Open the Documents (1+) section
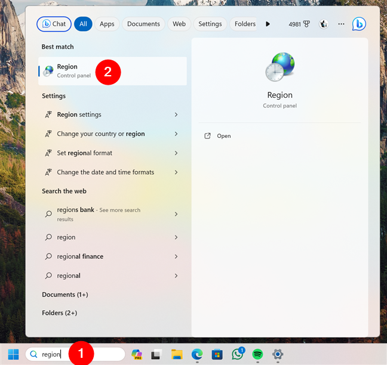387x365 pixels. click(x=65, y=295)
